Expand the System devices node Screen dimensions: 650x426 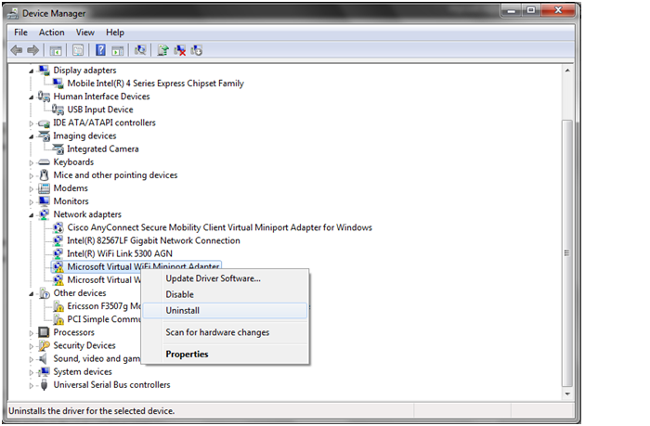click(31, 372)
